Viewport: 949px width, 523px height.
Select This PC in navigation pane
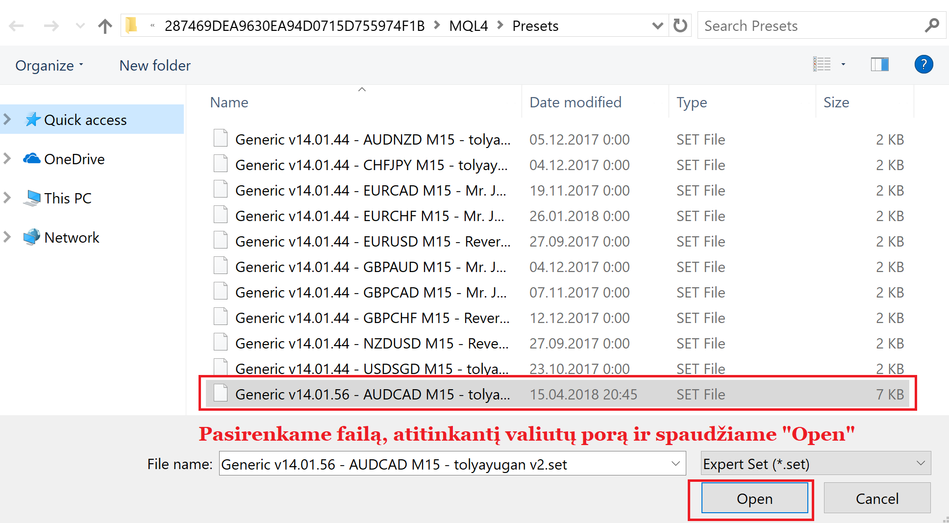[57, 198]
